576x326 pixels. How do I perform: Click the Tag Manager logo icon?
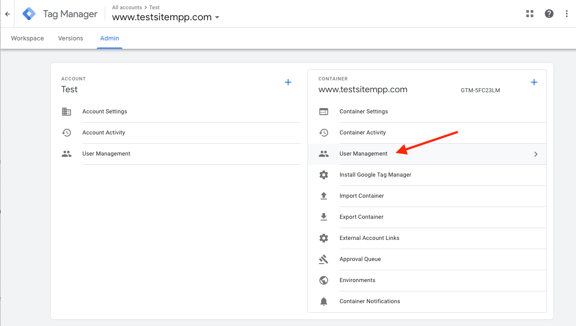(29, 14)
